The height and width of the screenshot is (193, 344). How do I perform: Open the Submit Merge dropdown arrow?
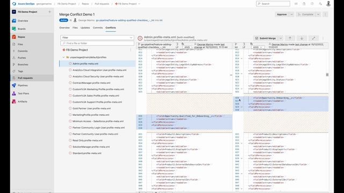(x=281, y=38)
